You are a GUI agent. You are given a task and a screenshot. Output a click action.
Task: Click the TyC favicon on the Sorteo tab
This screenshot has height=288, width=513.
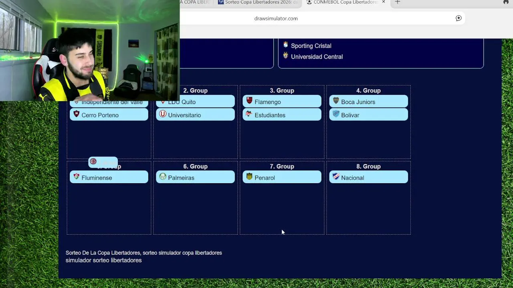[x=221, y=2]
